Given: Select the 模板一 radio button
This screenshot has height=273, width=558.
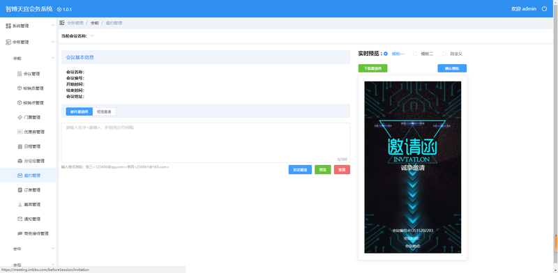Looking at the screenshot, I should pyautogui.click(x=386, y=54).
